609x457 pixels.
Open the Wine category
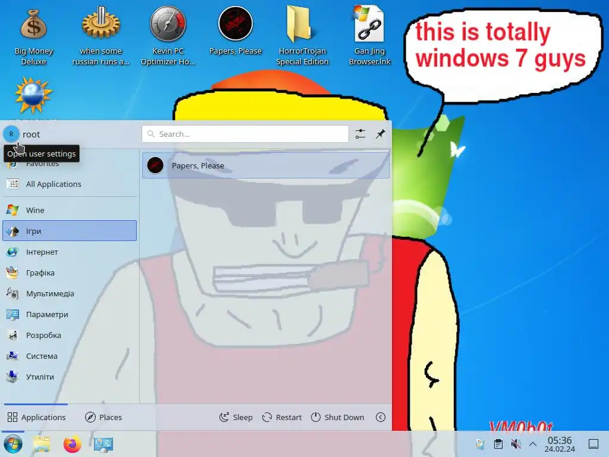point(70,210)
